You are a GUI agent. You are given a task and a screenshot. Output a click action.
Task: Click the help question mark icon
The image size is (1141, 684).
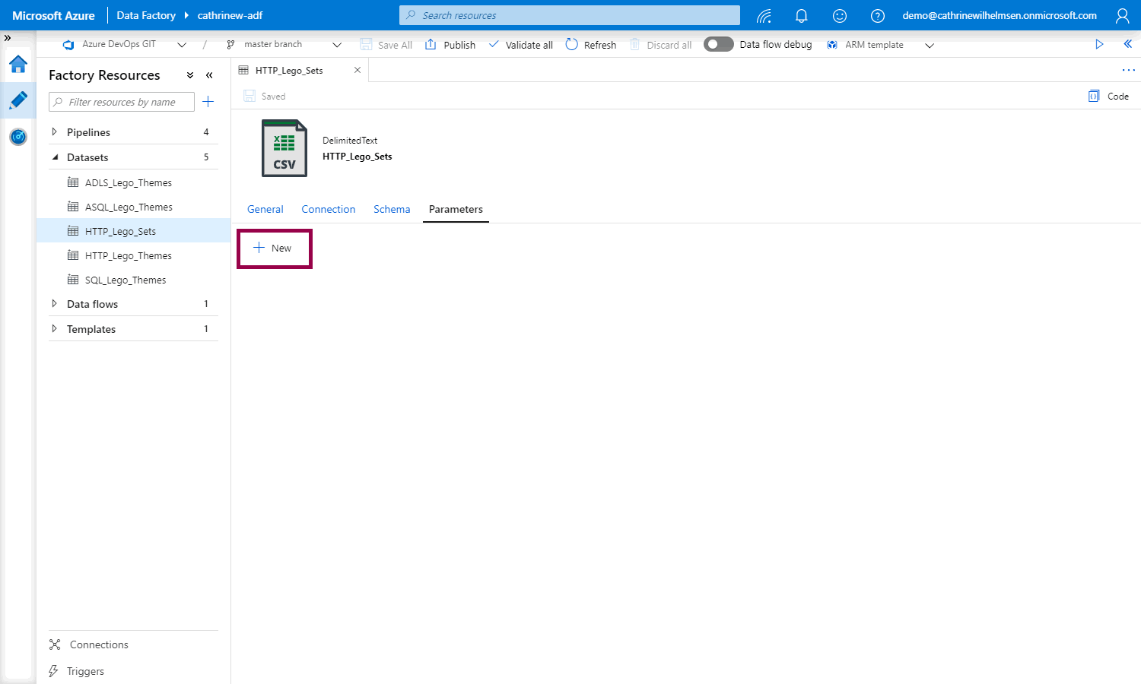(x=877, y=16)
